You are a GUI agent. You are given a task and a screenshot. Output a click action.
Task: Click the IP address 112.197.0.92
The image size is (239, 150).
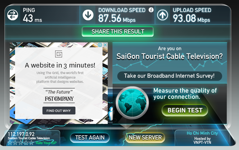[x=21, y=134]
